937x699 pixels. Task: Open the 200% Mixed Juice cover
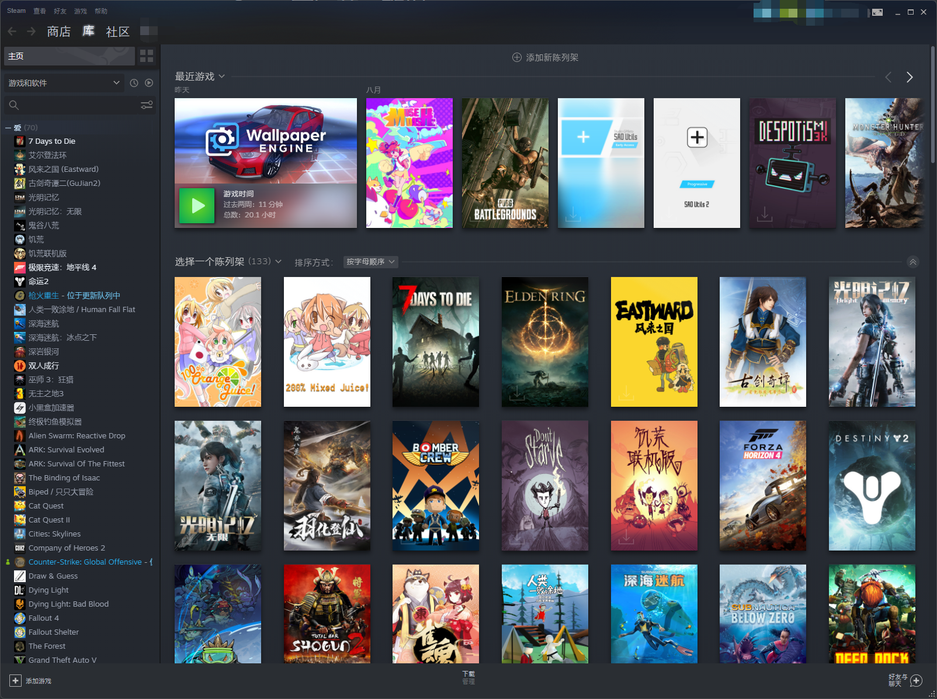[x=327, y=342]
